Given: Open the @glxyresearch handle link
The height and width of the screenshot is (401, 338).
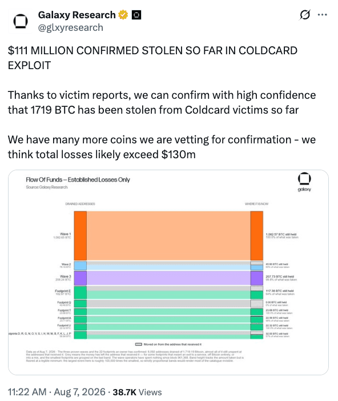Looking at the screenshot, I should pos(71,27).
